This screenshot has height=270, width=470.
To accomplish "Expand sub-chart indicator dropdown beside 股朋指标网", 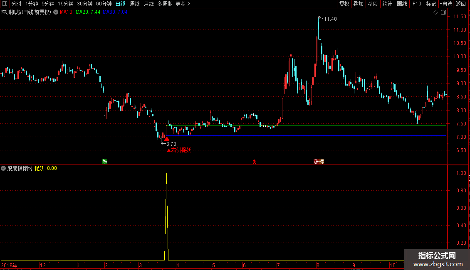I will coord(3,168).
